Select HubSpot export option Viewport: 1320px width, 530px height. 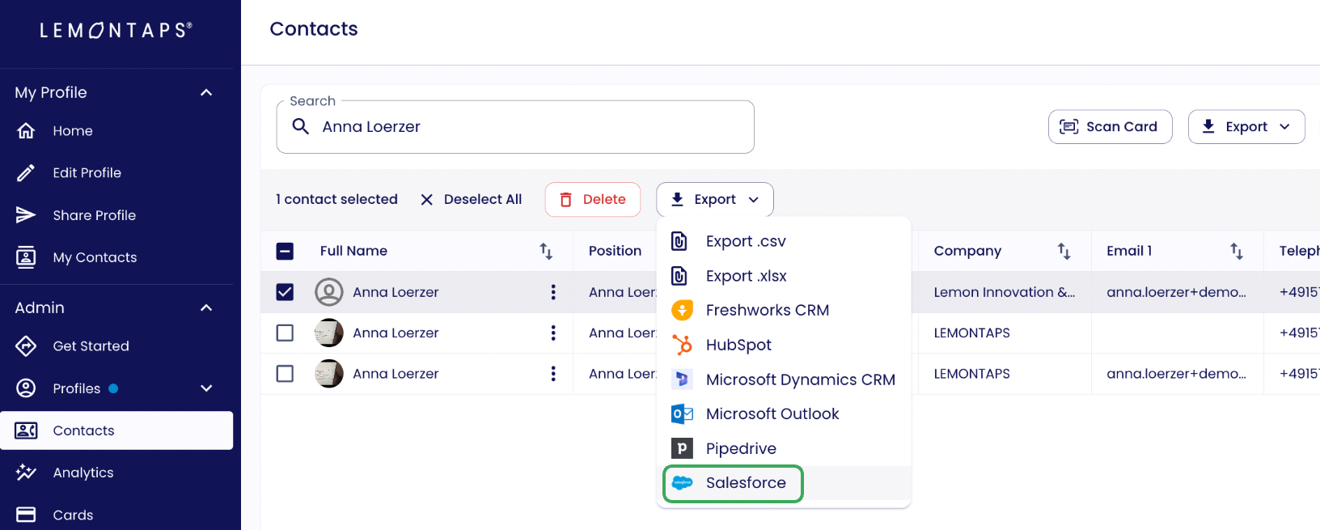pyautogui.click(x=784, y=345)
